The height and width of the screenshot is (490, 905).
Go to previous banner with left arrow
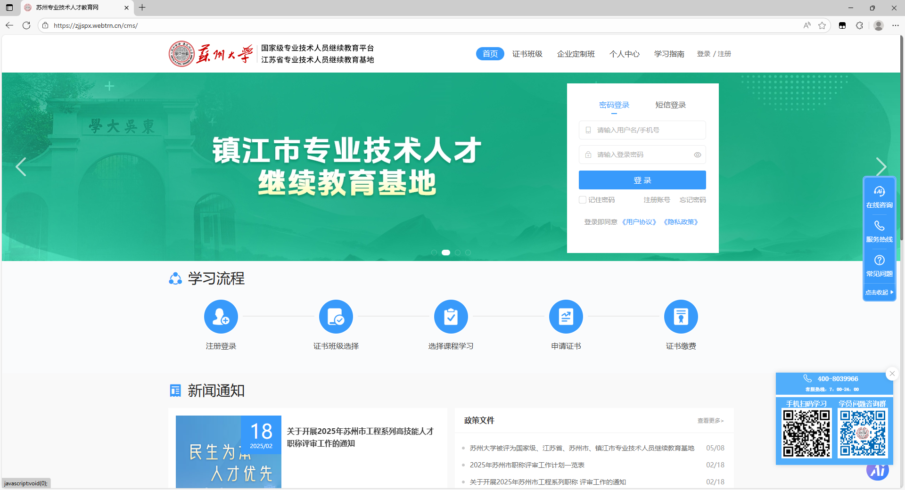pyautogui.click(x=21, y=167)
